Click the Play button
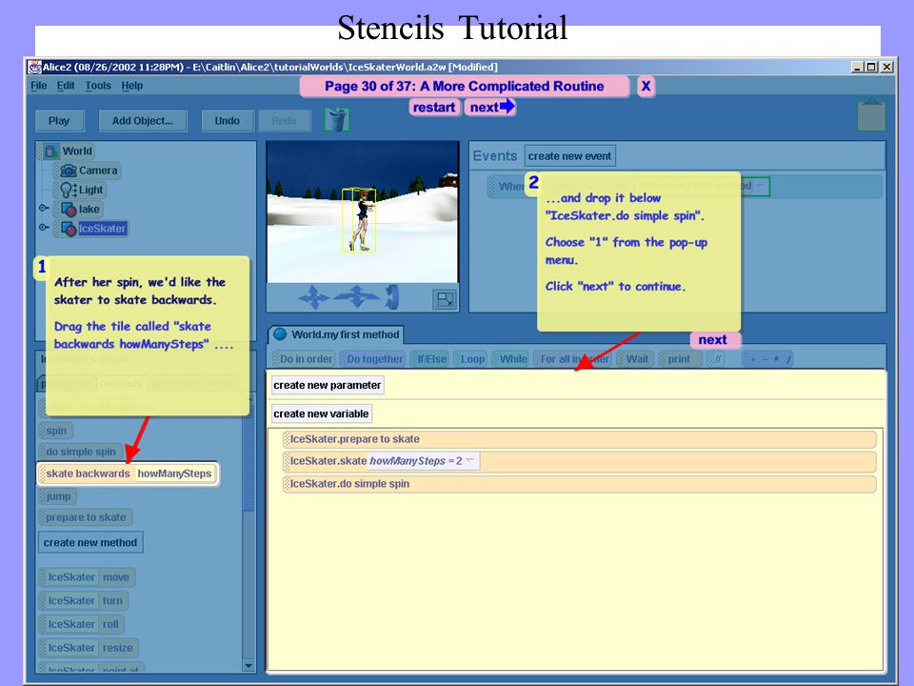Screen dimensions: 914x686 tap(59, 121)
